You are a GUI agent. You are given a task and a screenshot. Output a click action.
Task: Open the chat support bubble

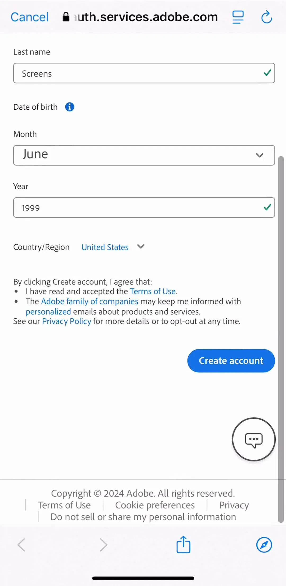coord(254,439)
